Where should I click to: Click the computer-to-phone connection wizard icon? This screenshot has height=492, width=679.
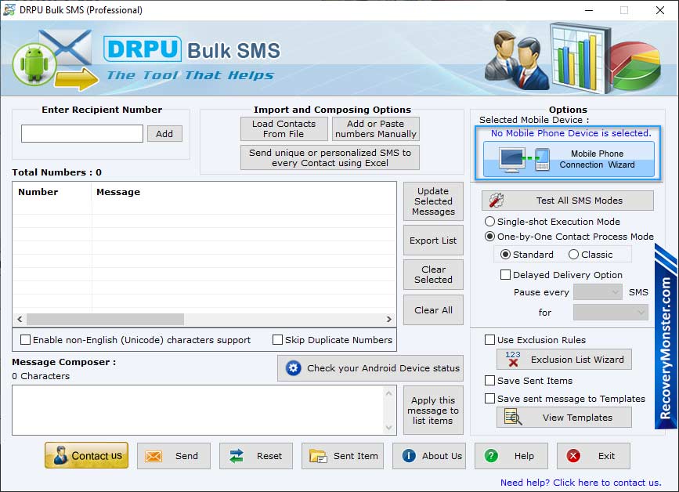(525, 159)
